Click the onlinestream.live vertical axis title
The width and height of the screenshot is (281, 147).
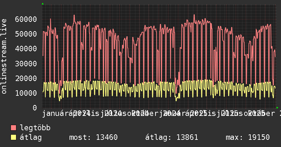coord(4,56)
